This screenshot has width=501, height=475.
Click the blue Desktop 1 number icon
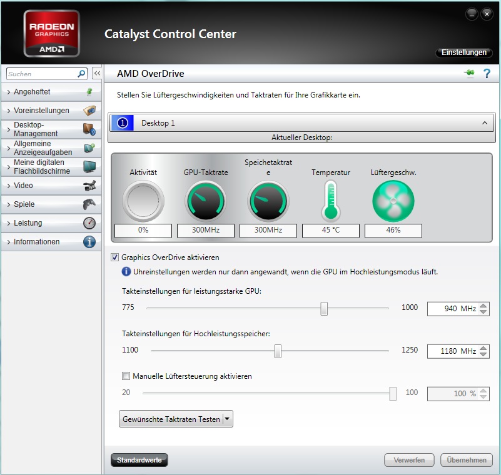(122, 123)
